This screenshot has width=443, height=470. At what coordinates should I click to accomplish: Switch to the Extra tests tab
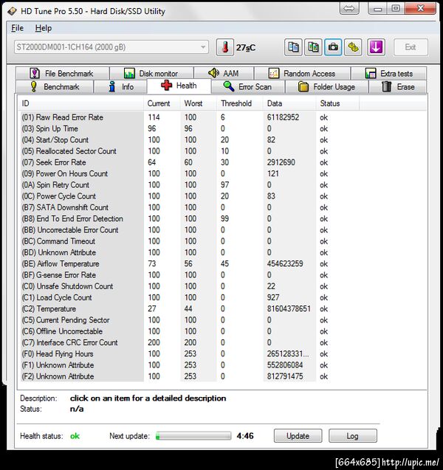[388, 74]
